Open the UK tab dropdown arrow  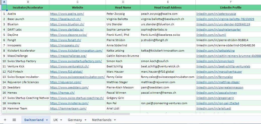click(61, 120)
